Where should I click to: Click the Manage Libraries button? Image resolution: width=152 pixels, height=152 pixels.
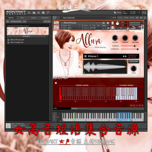tap(16, 22)
